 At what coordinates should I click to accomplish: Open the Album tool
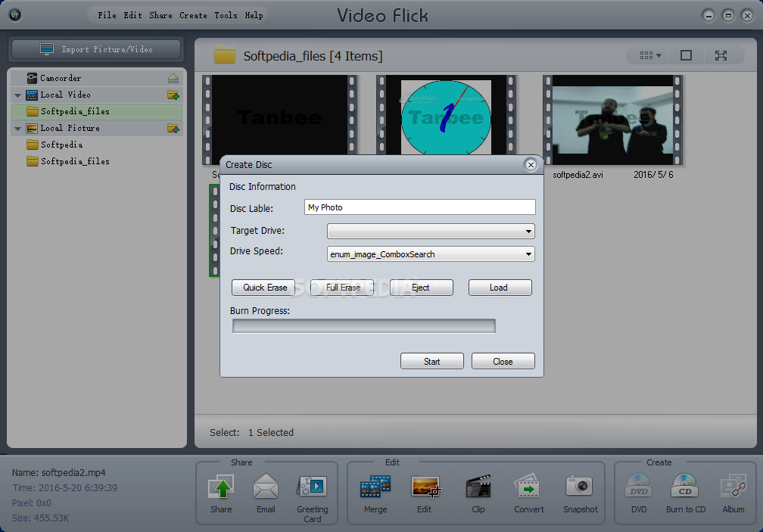pos(733,487)
